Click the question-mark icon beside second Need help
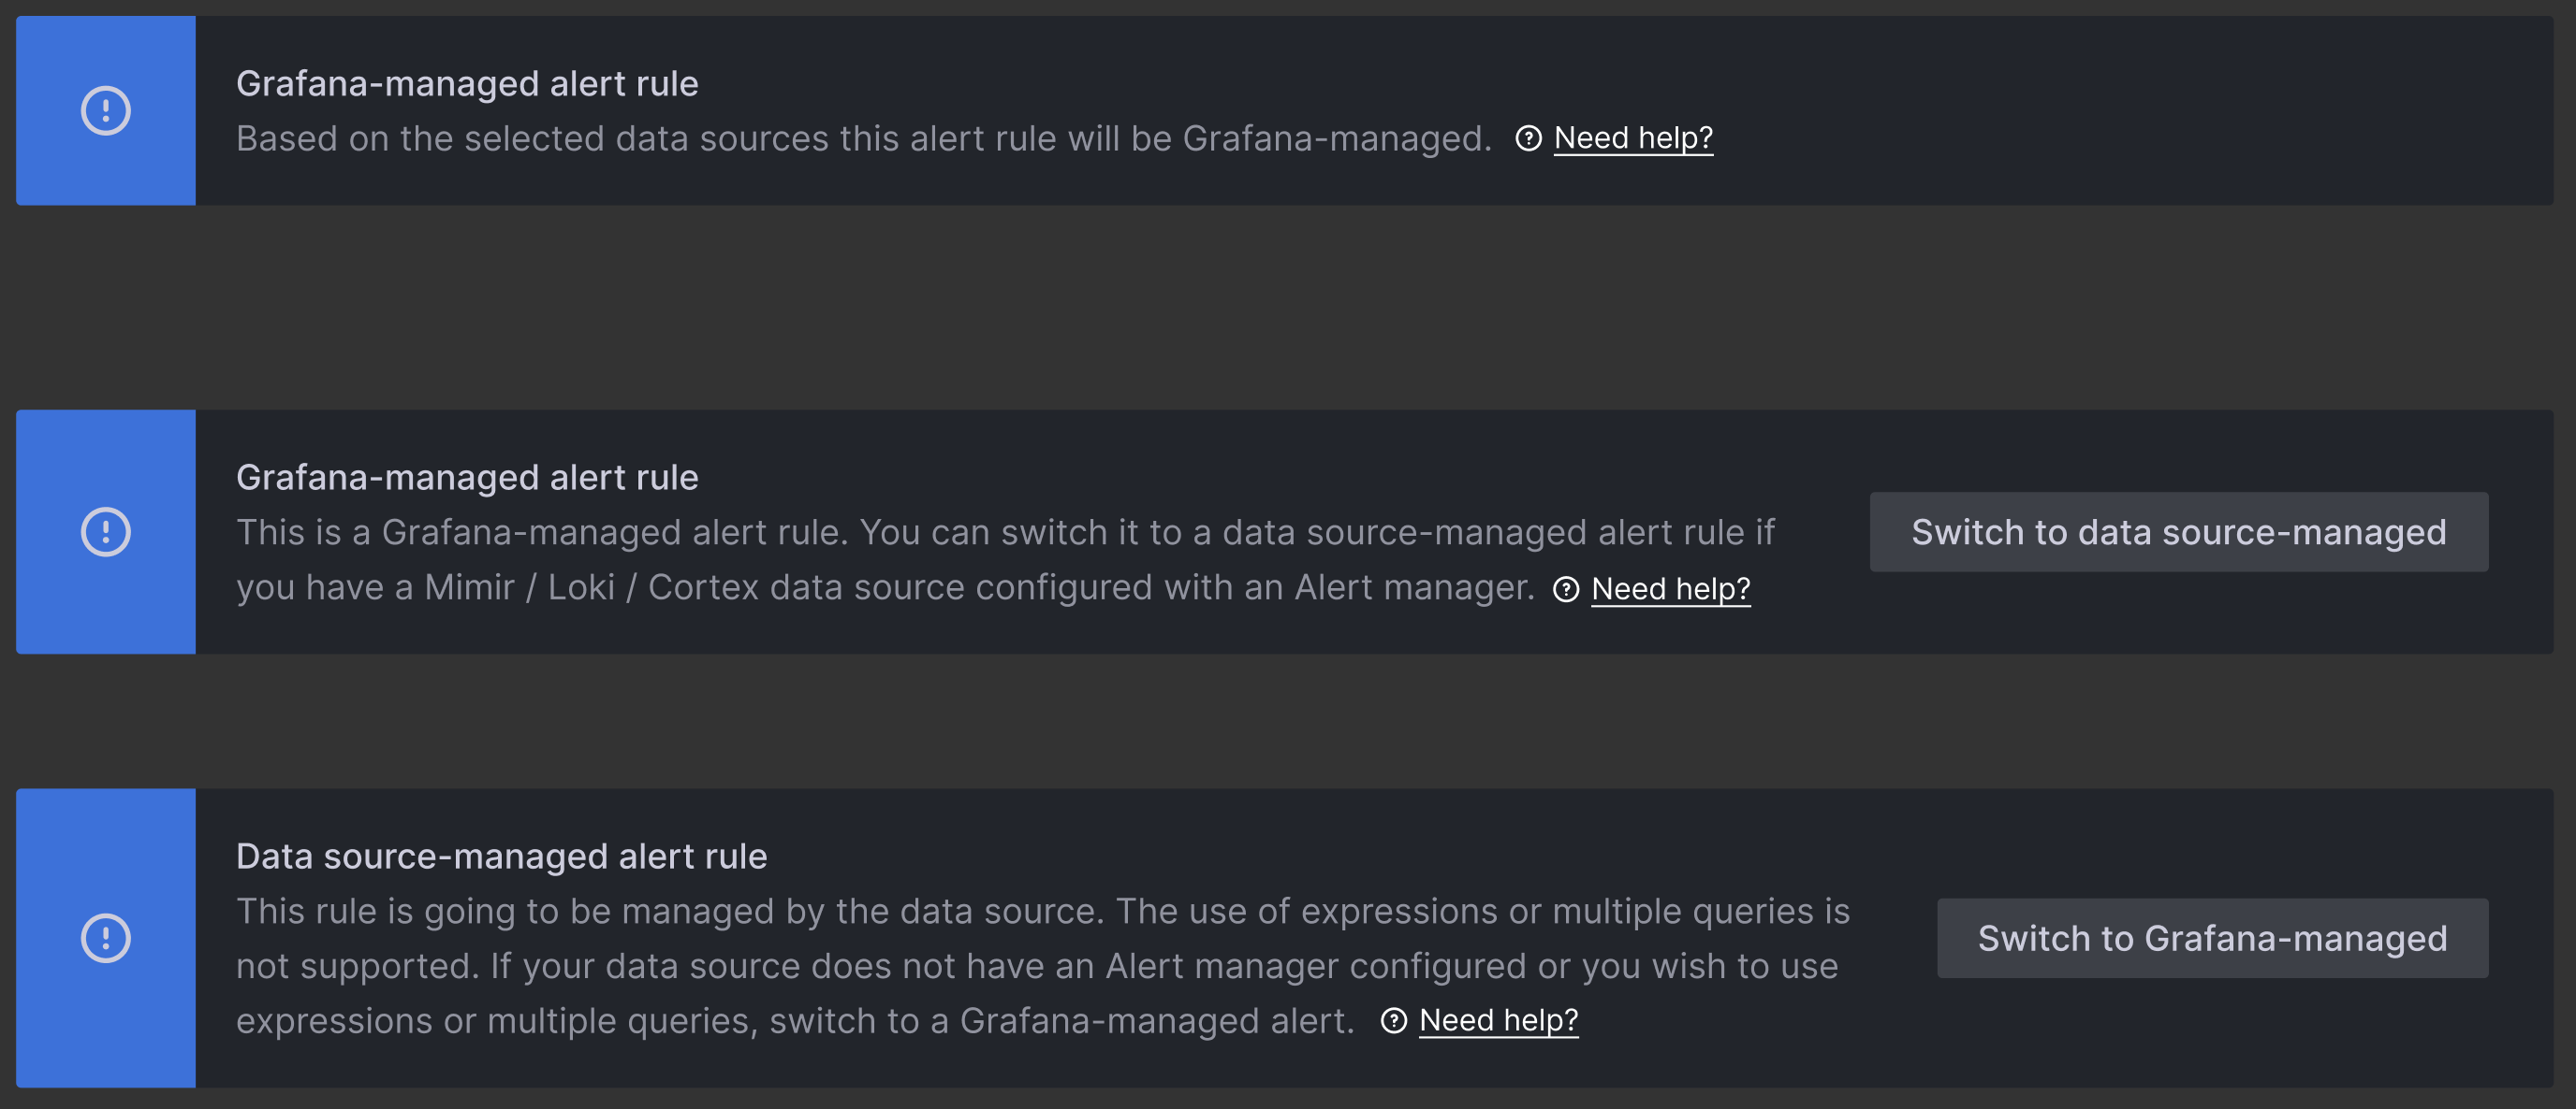 click(x=1567, y=588)
